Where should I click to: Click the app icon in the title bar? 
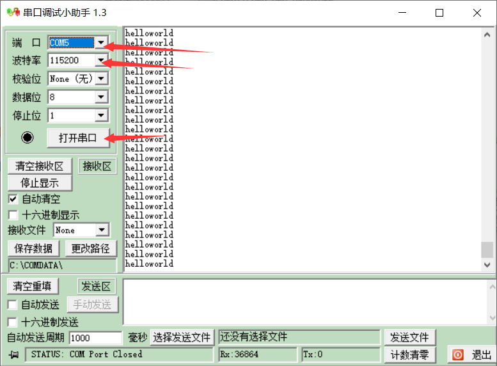coord(13,12)
